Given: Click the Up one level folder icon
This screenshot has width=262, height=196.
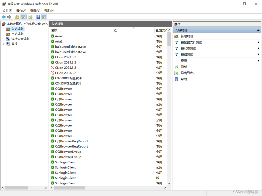Looking at the screenshot, I should coord(17,17).
